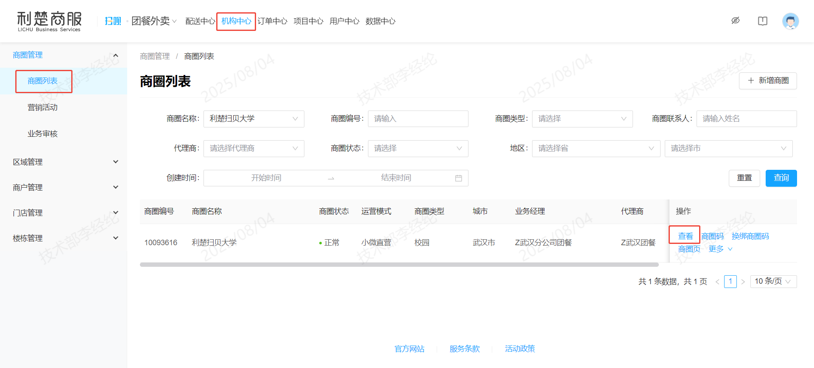This screenshot has width=814, height=368.
Task: Open the 商圈名称 dropdown
Action: click(x=254, y=119)
